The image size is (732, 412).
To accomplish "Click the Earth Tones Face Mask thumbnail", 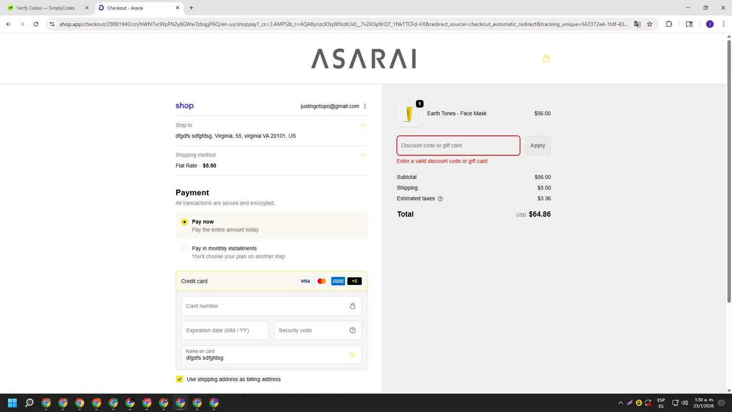I will click(409, 114).
